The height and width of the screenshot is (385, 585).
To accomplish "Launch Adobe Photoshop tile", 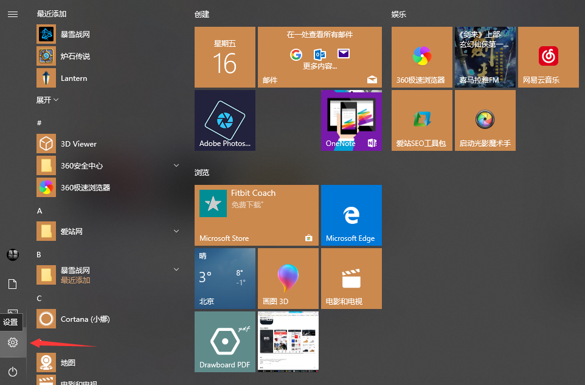I will point(225,120).
